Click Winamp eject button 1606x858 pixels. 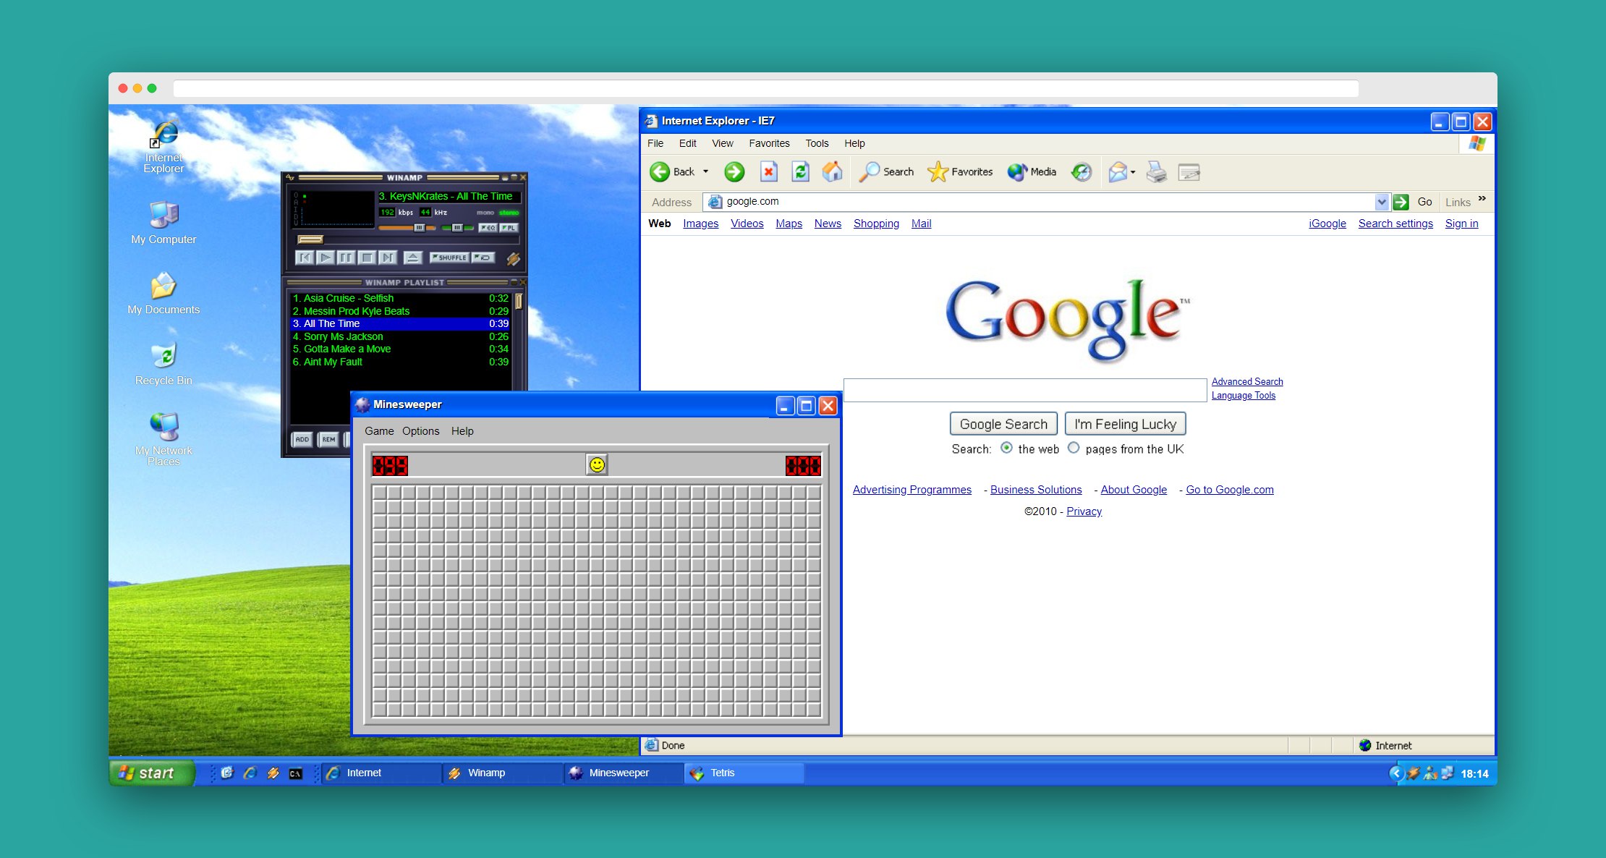pyautogui.click(x=412, y=258)
